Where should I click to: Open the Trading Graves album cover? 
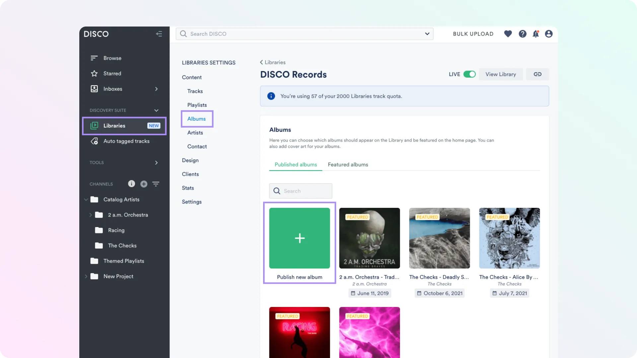[x=370, y=238]
